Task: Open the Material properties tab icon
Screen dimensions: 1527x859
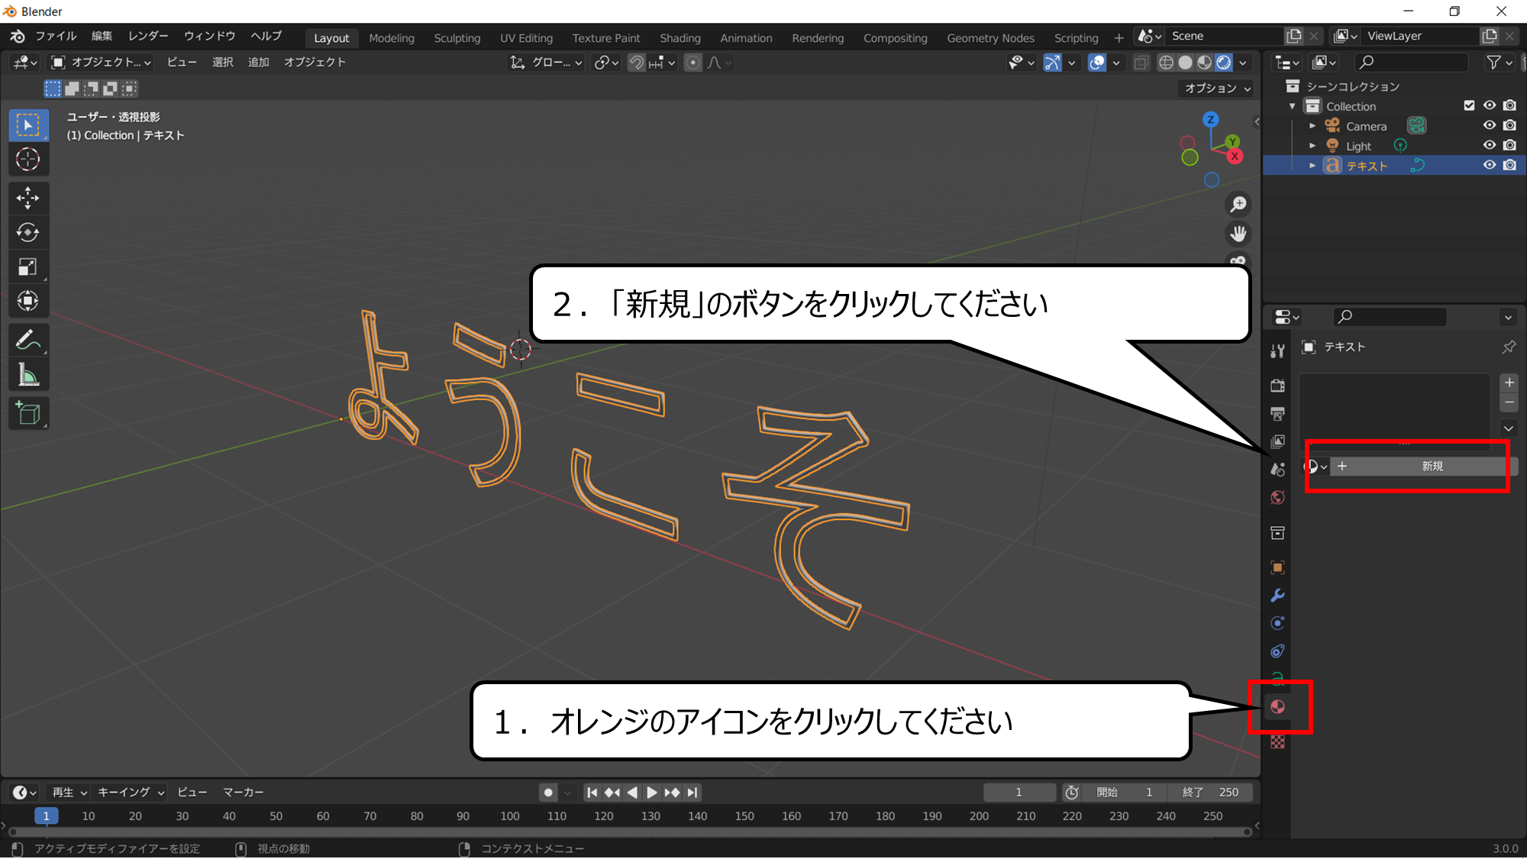Action: (x=1277, y=707)
